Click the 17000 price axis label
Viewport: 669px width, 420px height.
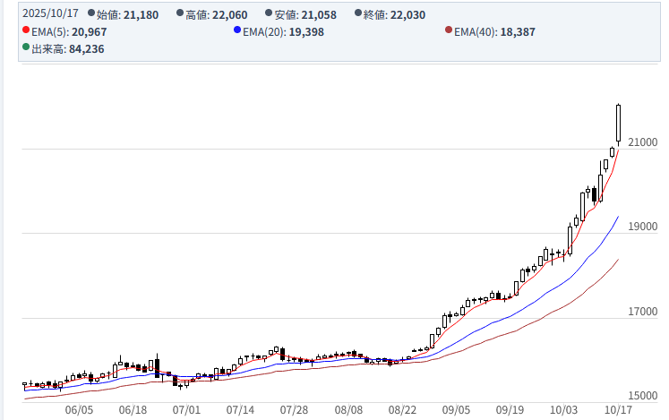tap(642, 311)
